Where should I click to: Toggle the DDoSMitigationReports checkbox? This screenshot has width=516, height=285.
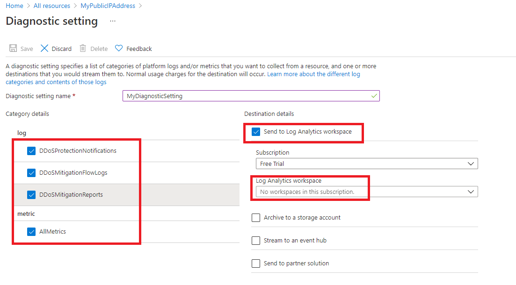(31, 194)
